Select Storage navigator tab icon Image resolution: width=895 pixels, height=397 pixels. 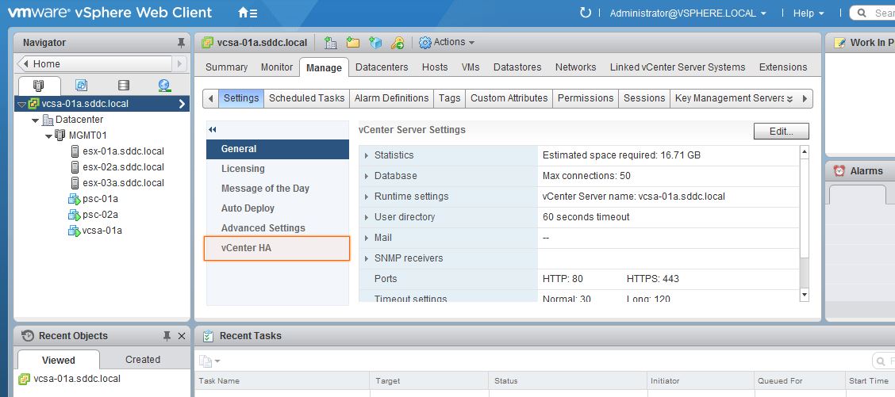coord(123,86)
